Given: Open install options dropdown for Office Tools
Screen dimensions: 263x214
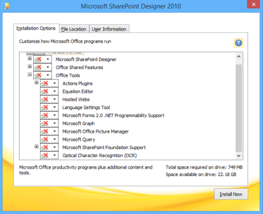Looking at the screenshot, I should coord(47,75).
